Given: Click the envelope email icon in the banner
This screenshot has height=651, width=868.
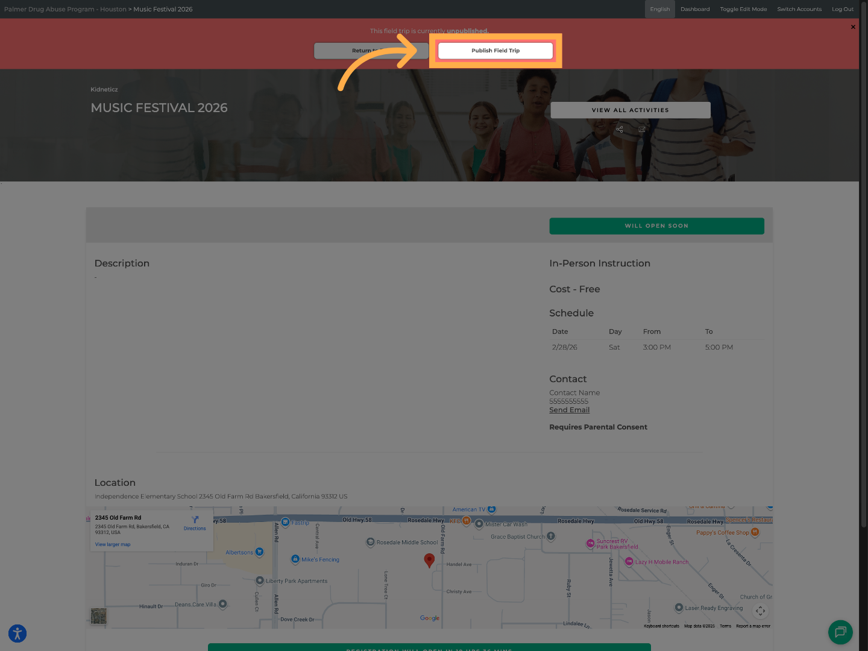Looking at the screenshot, I should click(642, 130).
